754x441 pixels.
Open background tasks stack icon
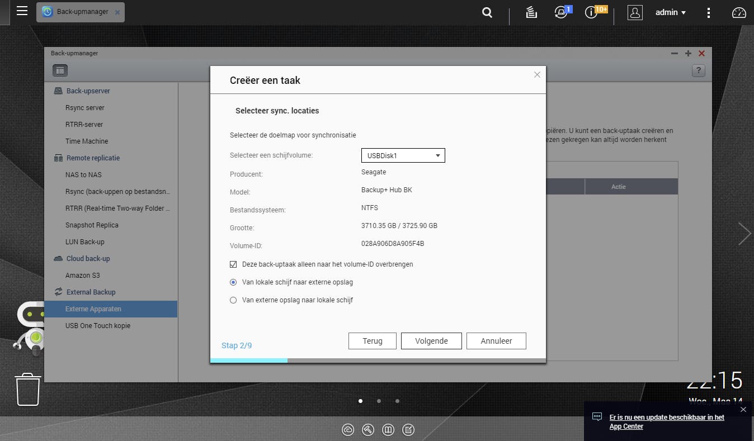click(x=531, y=12)
